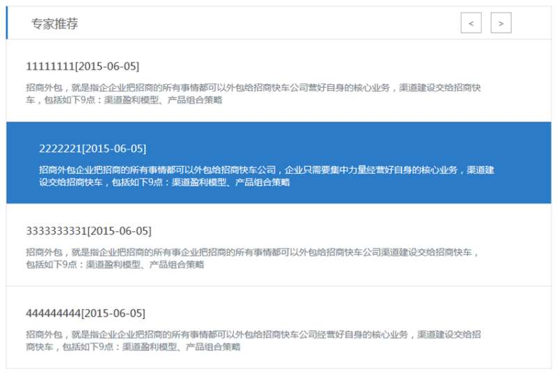Open the highlighted 2222221 article title
The image size is (557, 374).
pyautogui.click(x=60, y=149)
